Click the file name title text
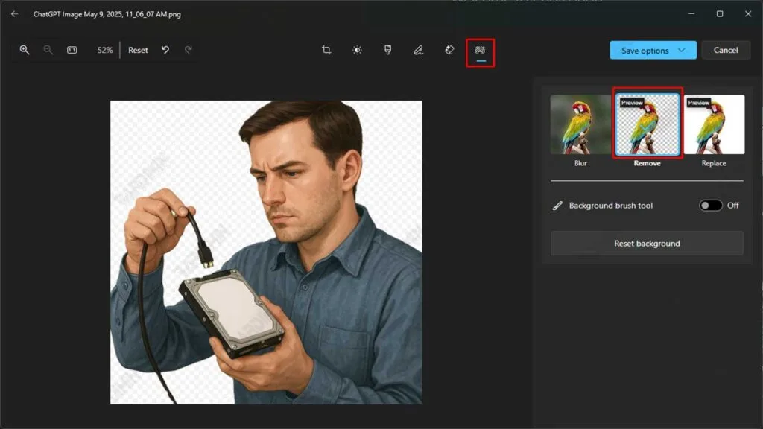The height and width of the screenshot is (429, 763). 107,14
